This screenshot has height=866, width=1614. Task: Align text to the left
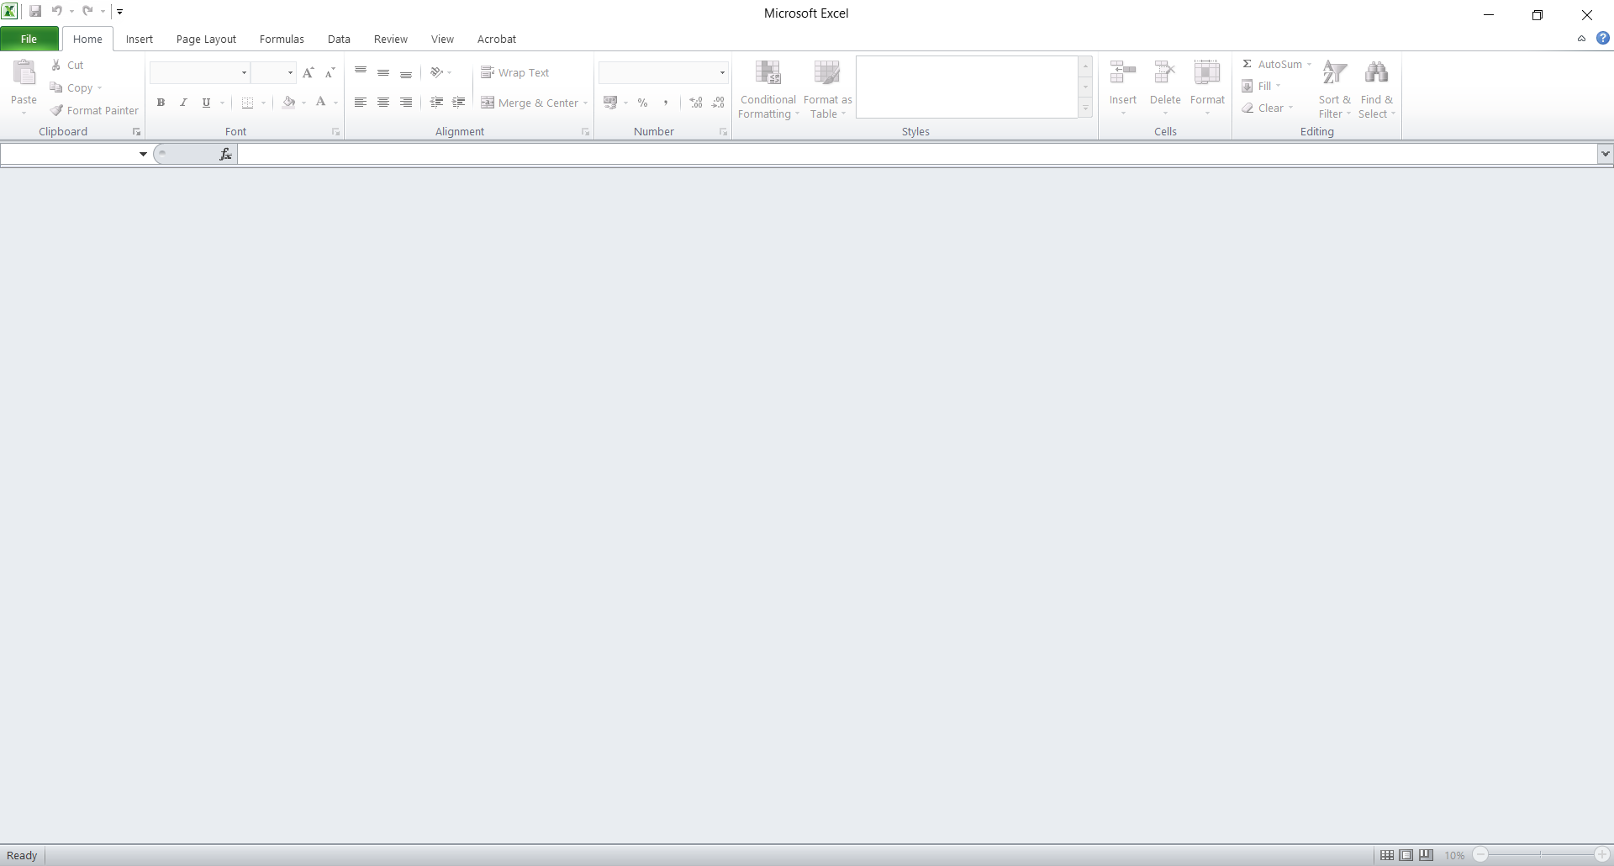[361, 103]
